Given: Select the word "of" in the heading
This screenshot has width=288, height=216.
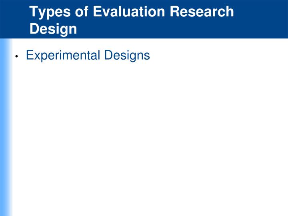Looking at the screenshot, I should pyautogui.click(x=82, y=11).
